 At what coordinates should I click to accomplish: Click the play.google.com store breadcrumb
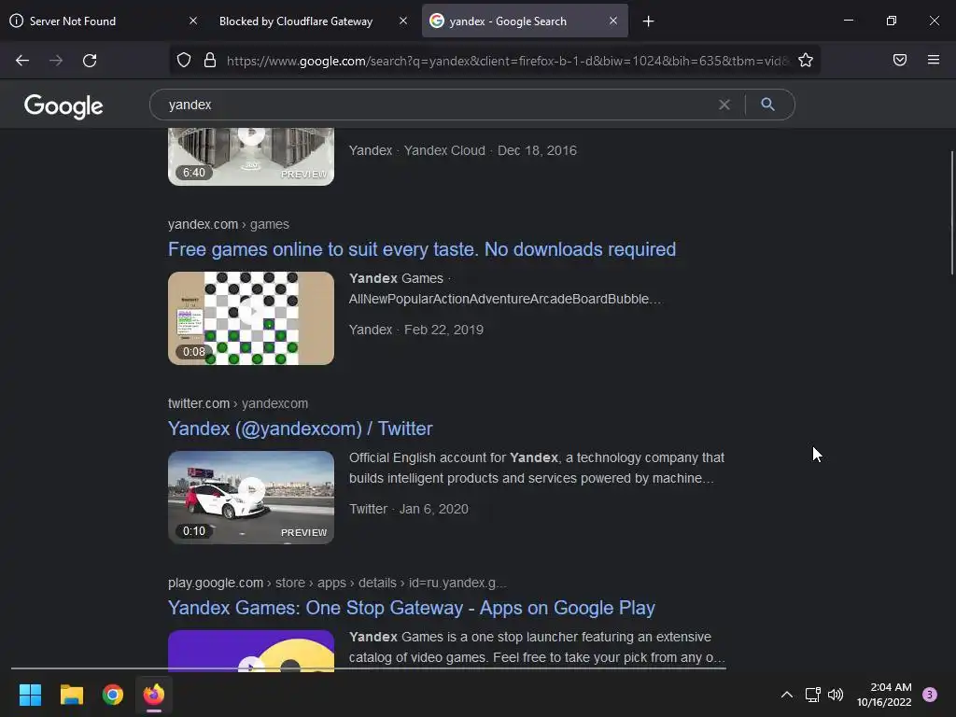click(337, 583)
